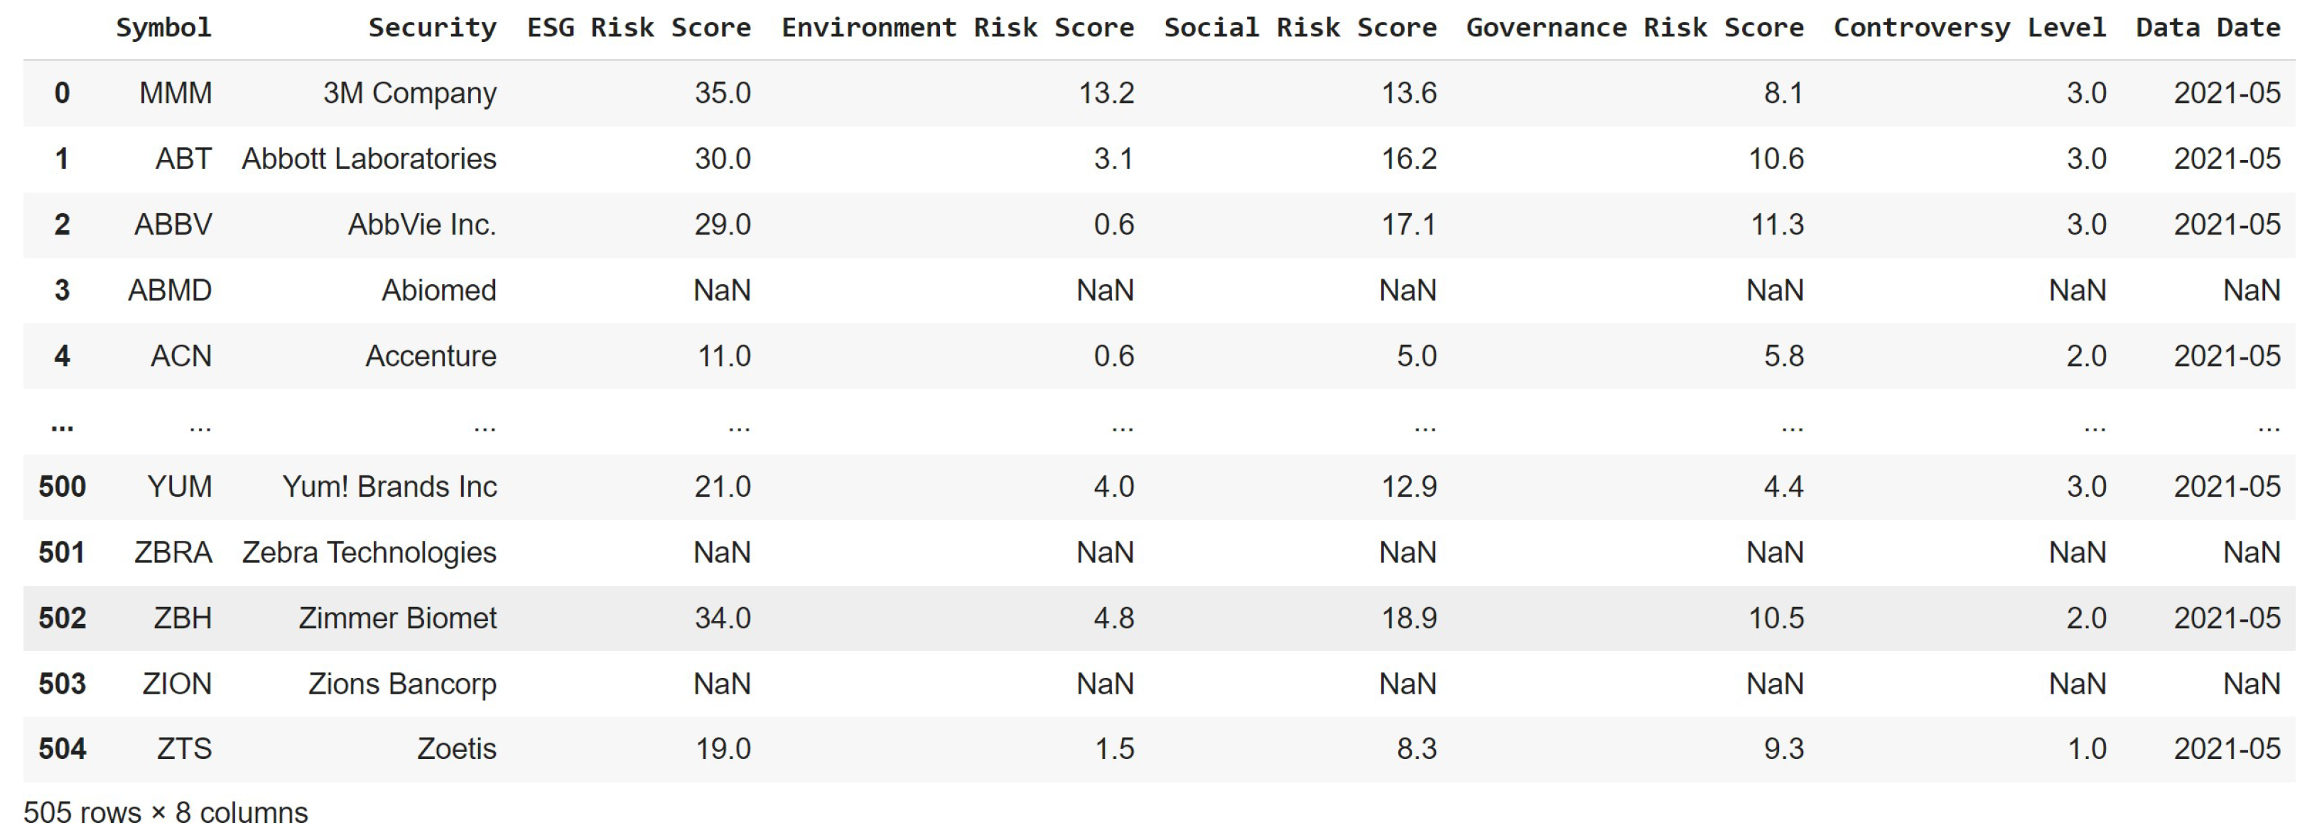The width and height of the screenshot is (2312, 840).
Task: Click the Symbol column header
Action: [x=163, y=28]
